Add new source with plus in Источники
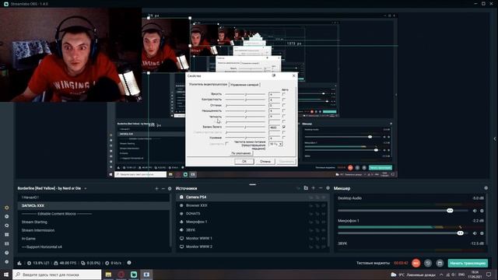 point(313,188)
